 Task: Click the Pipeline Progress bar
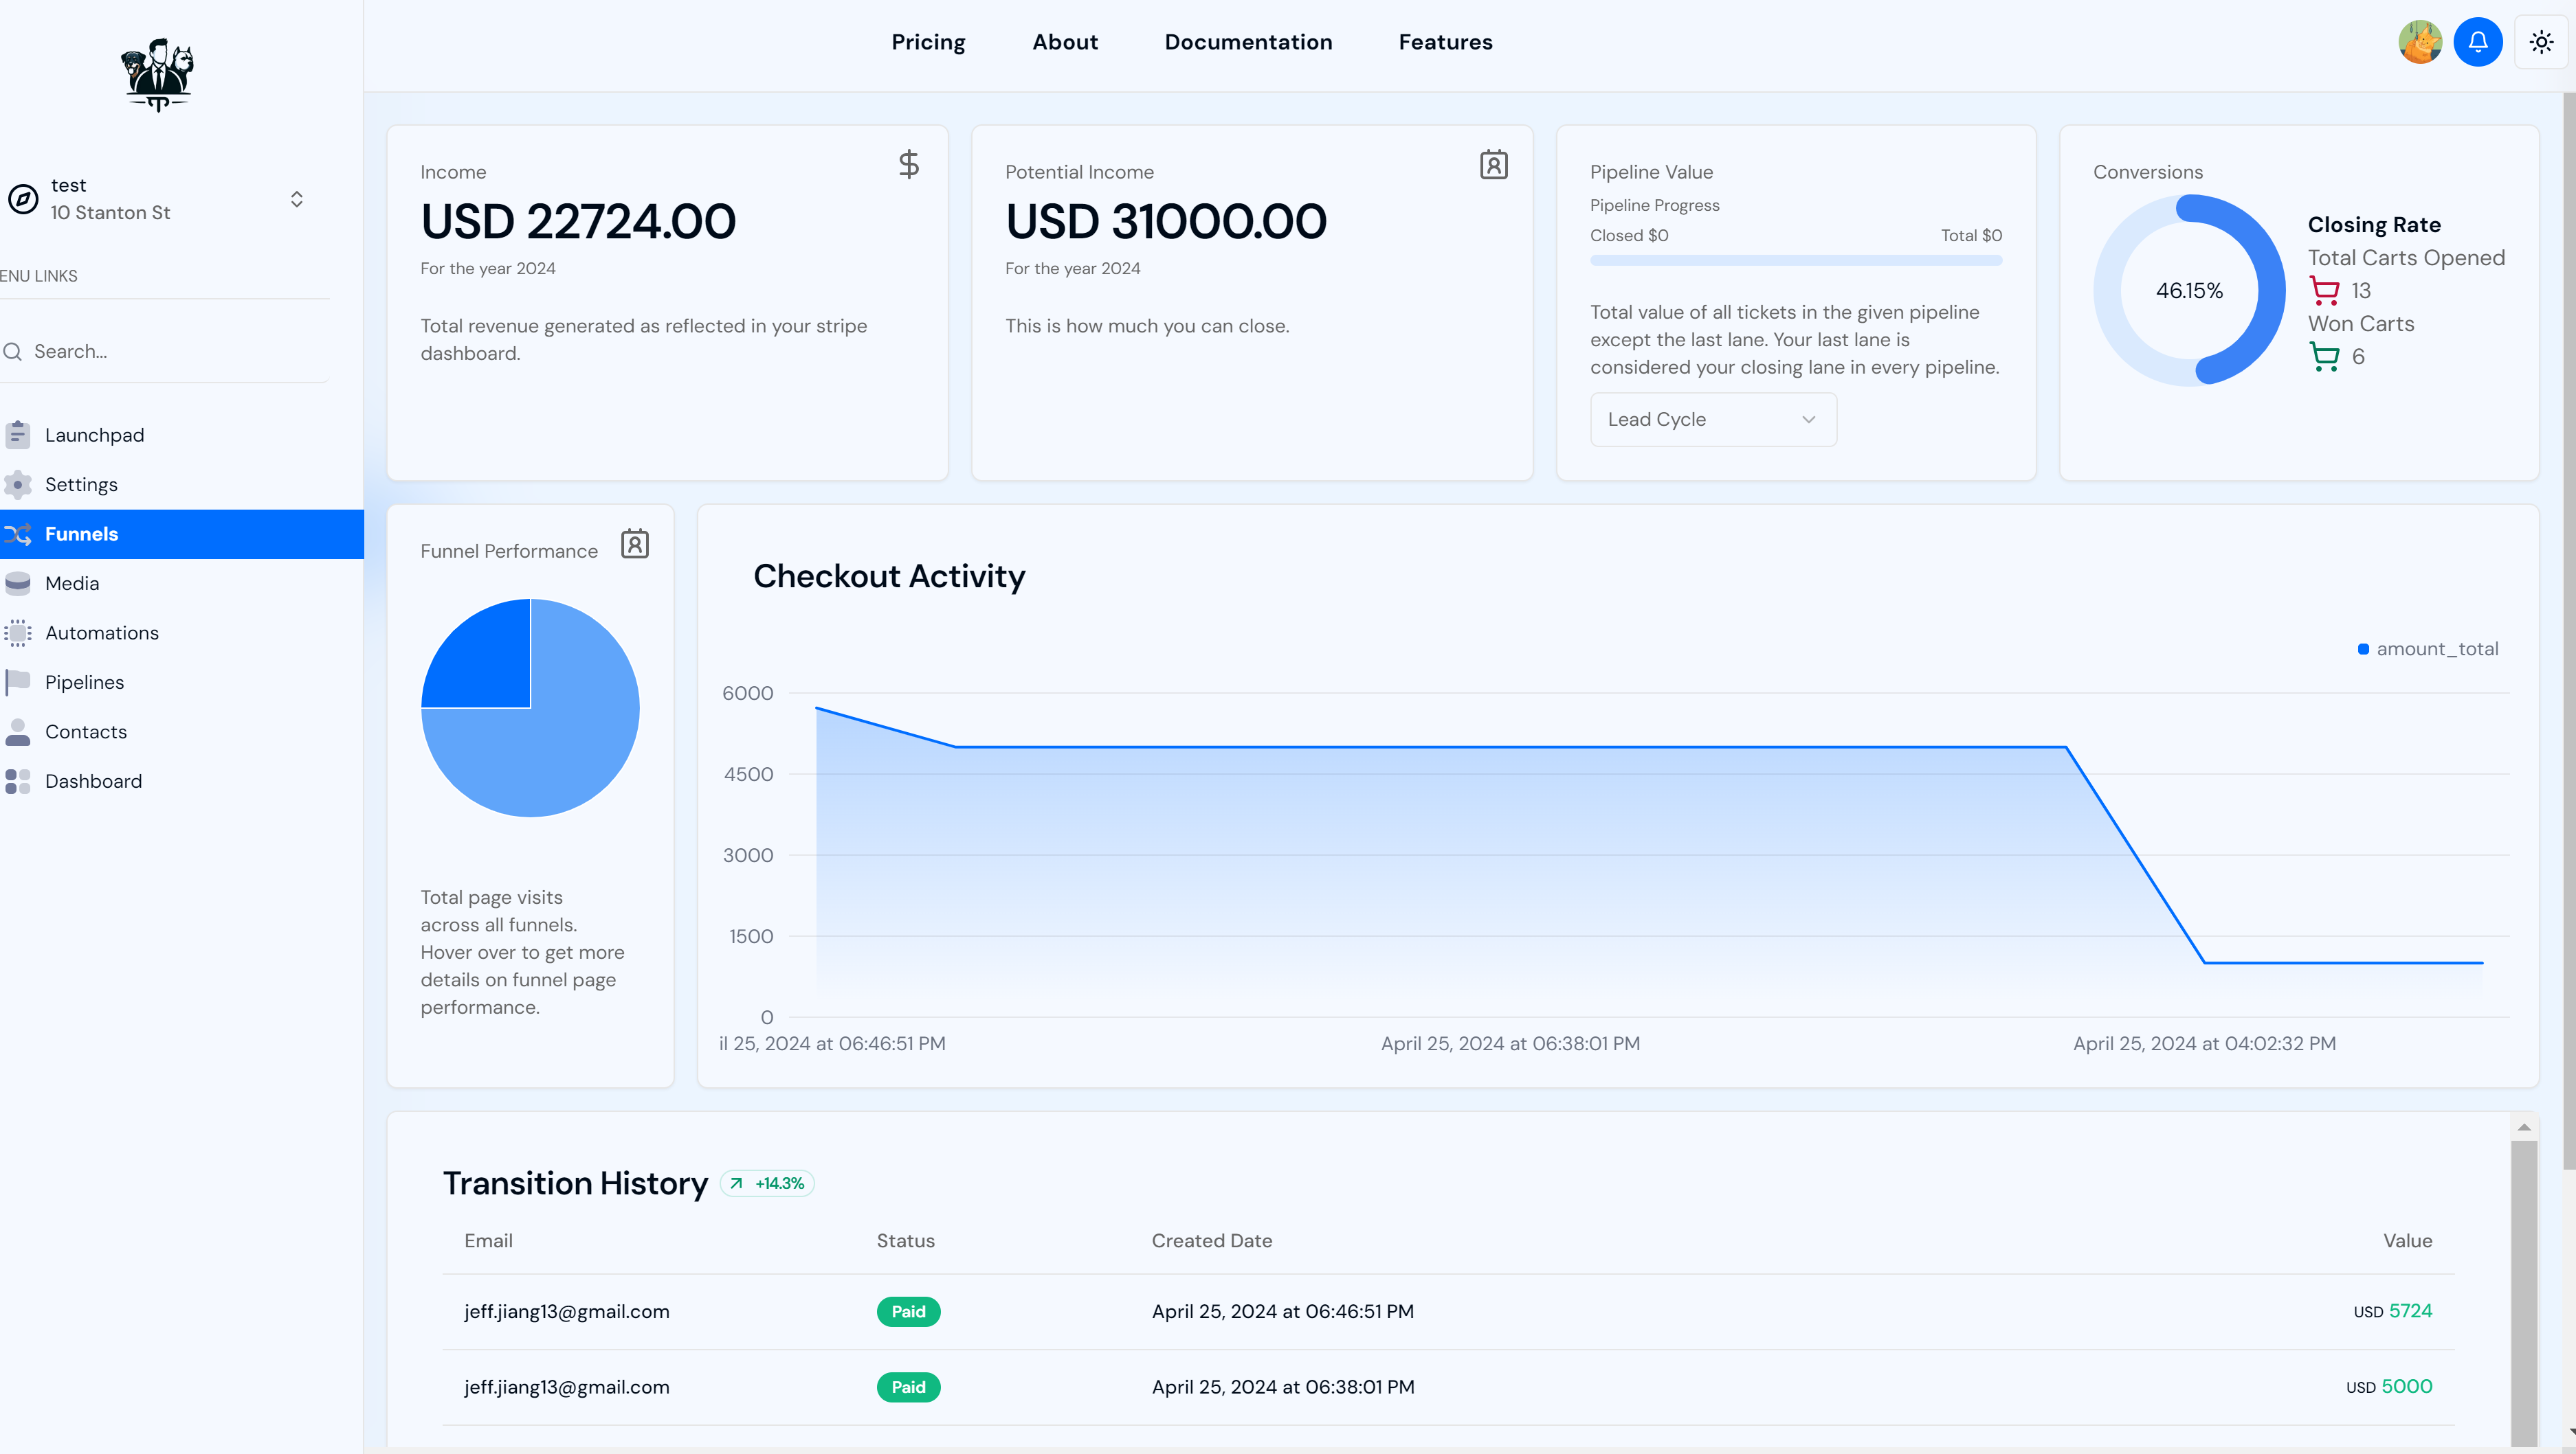(x=1795, y=261)
